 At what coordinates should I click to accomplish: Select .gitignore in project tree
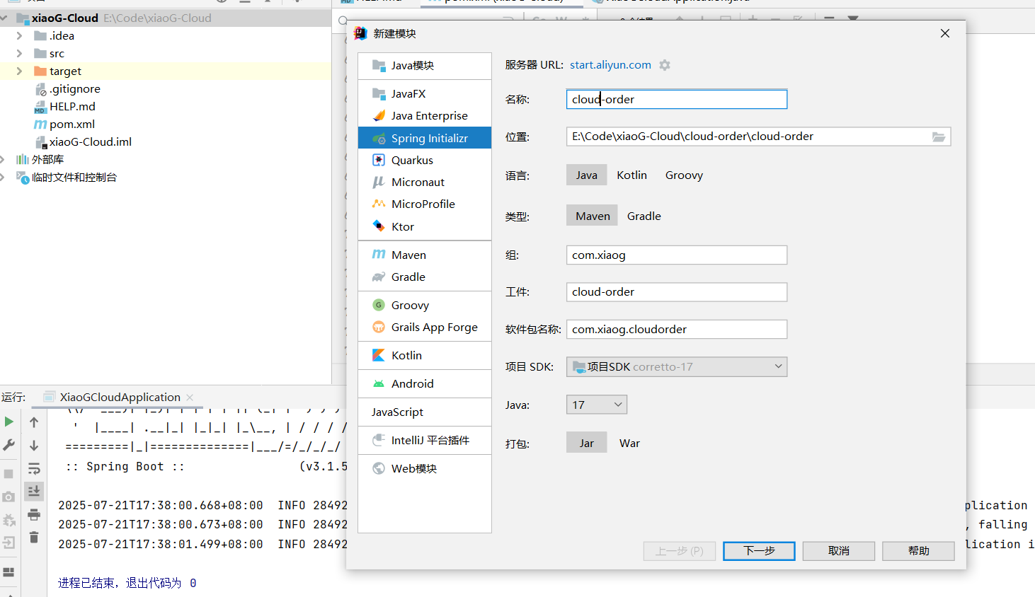[x=74, y=88]
